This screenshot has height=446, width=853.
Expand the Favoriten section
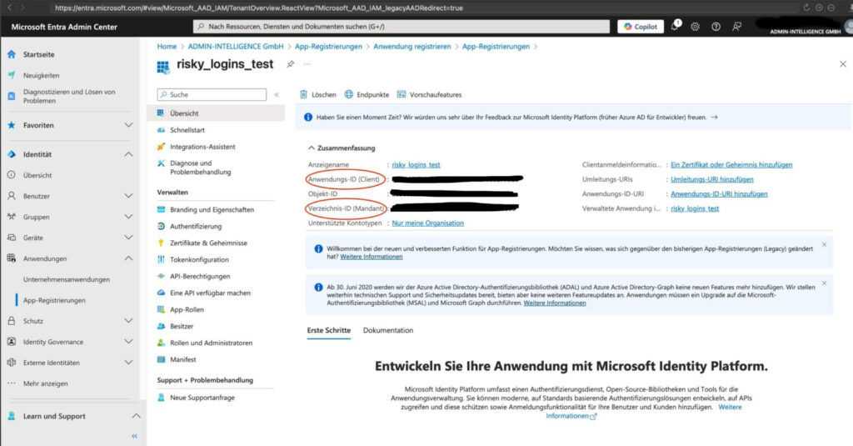pos(128,125)
